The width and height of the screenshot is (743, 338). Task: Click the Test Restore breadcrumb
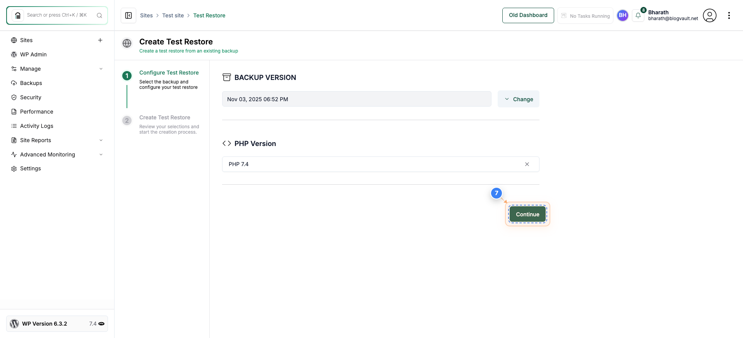pyautogui.click(x=209, y=15)
